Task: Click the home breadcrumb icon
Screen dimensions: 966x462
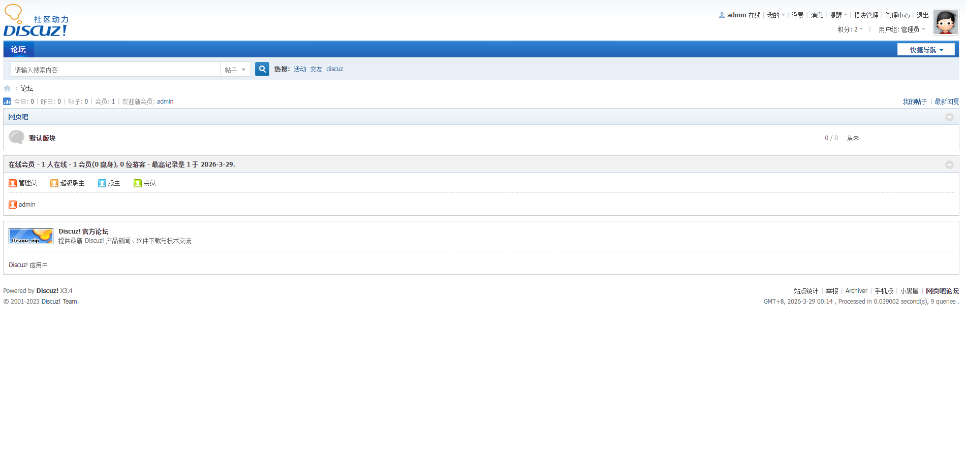Action: (x=7, y=88)
